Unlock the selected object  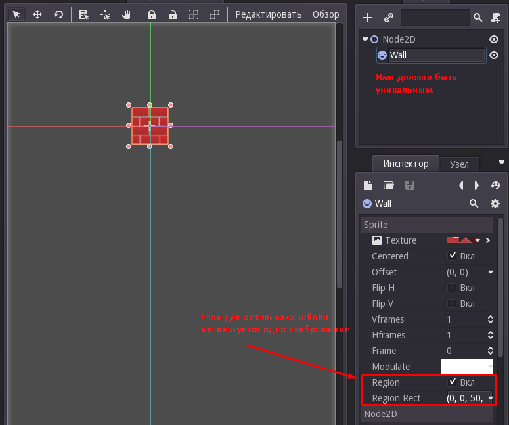pos(173,14)
